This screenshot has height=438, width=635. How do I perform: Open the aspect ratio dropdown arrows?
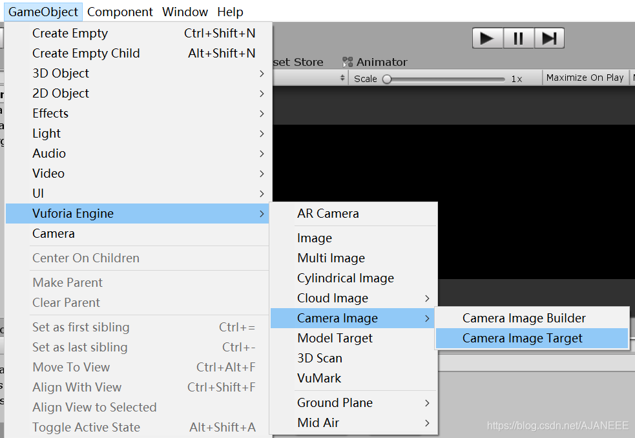[x=342, y=78]
